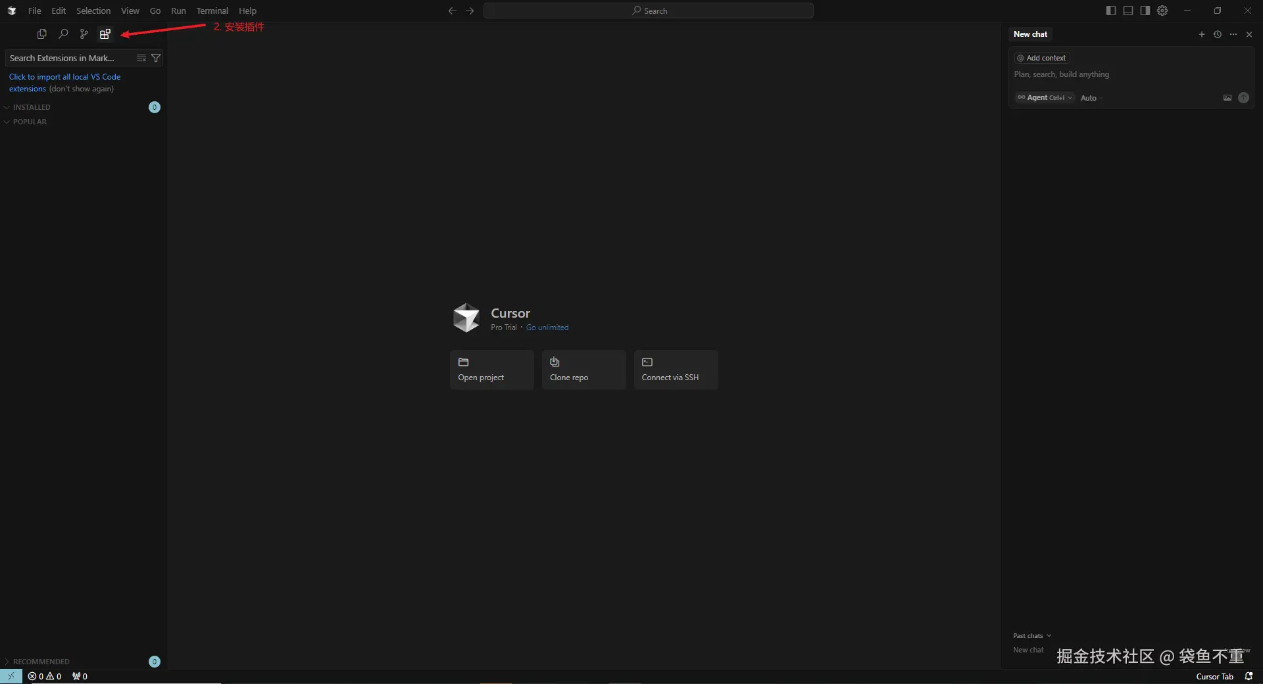This screenshot has height=684, width=1263.
Task: Open the Selection menu
Action: tap(93, 11)
